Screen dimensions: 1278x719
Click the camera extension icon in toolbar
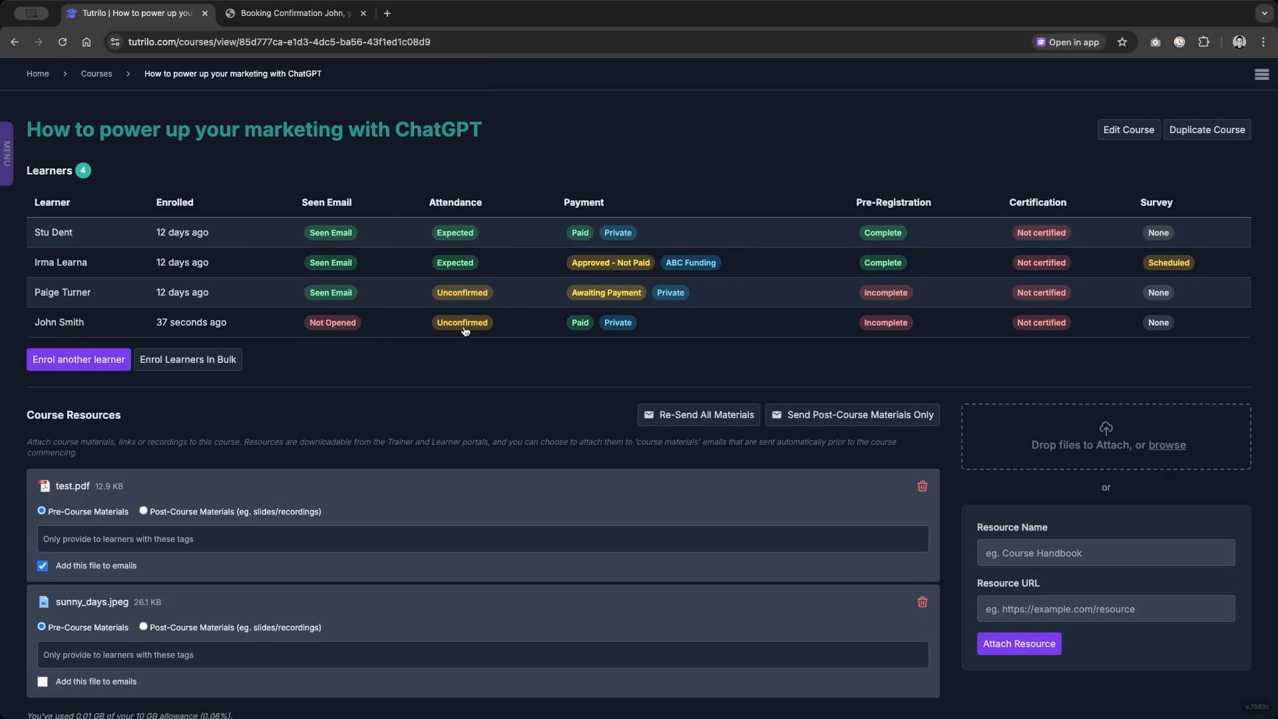(1156, 42)
